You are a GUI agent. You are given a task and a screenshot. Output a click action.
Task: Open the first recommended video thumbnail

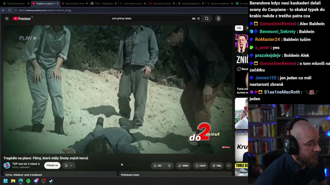coord(242,49)
